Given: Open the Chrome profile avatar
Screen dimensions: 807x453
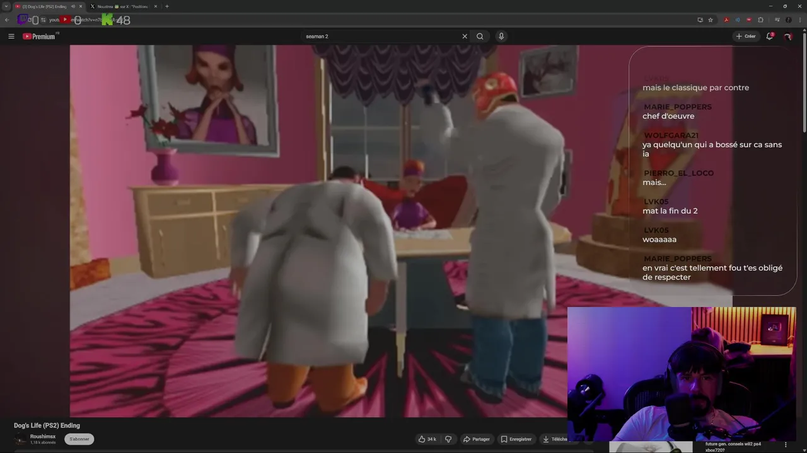Looking at the screenshot, I should click(788, 20).
